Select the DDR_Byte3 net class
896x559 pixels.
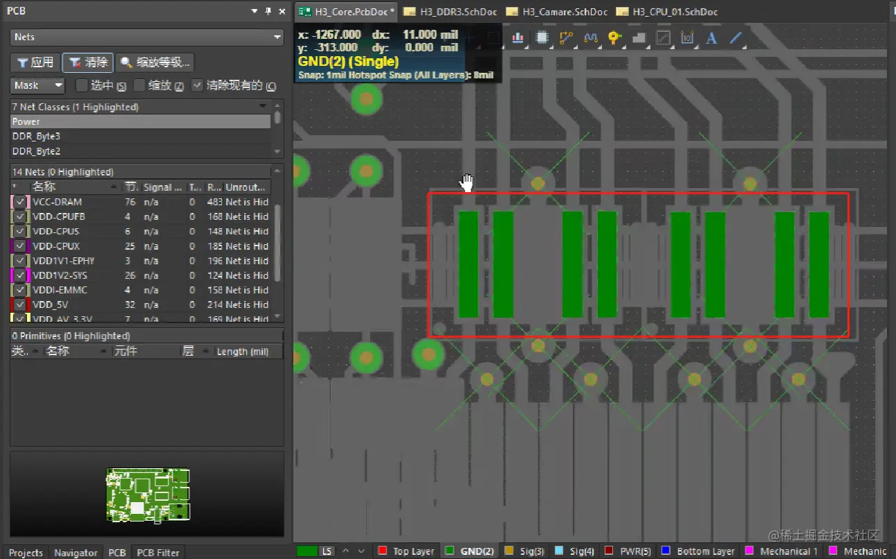37,137
